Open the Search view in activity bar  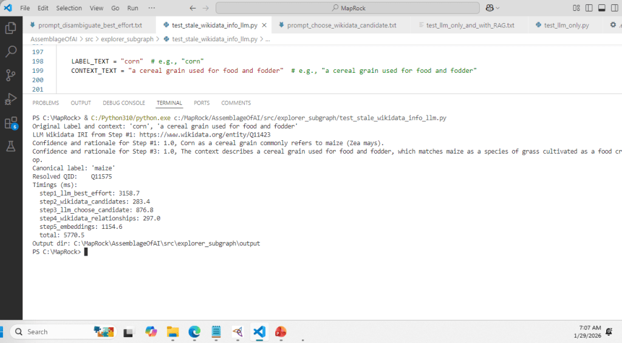pos(10,52)
